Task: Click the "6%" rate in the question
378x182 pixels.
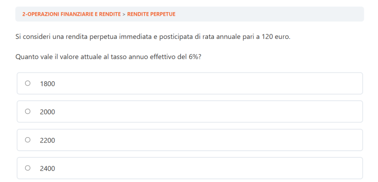Action: pos(195,57)
